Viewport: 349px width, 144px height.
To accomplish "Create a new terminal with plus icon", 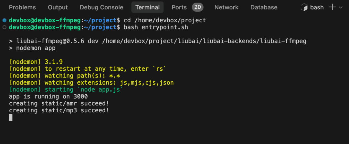I will [332, 7].
